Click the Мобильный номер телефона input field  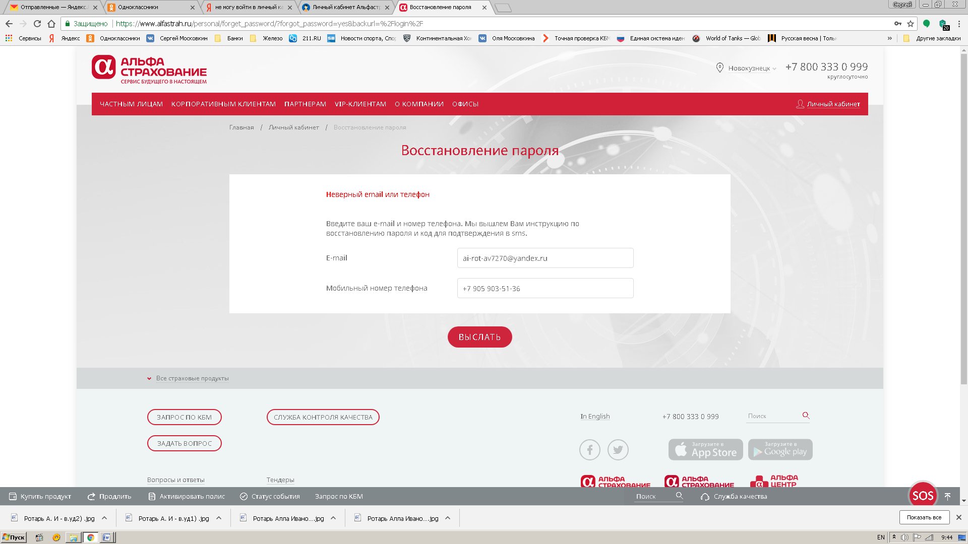(545, 288)
